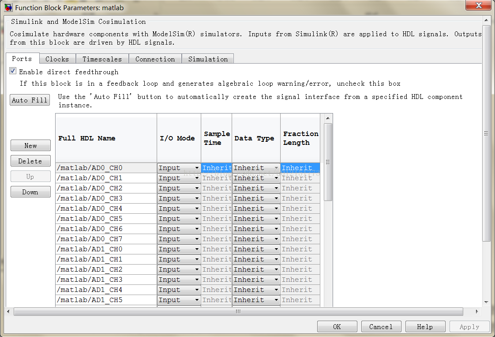Open I/O Mode dropdown for AD1_CH0

coord(179,249)
